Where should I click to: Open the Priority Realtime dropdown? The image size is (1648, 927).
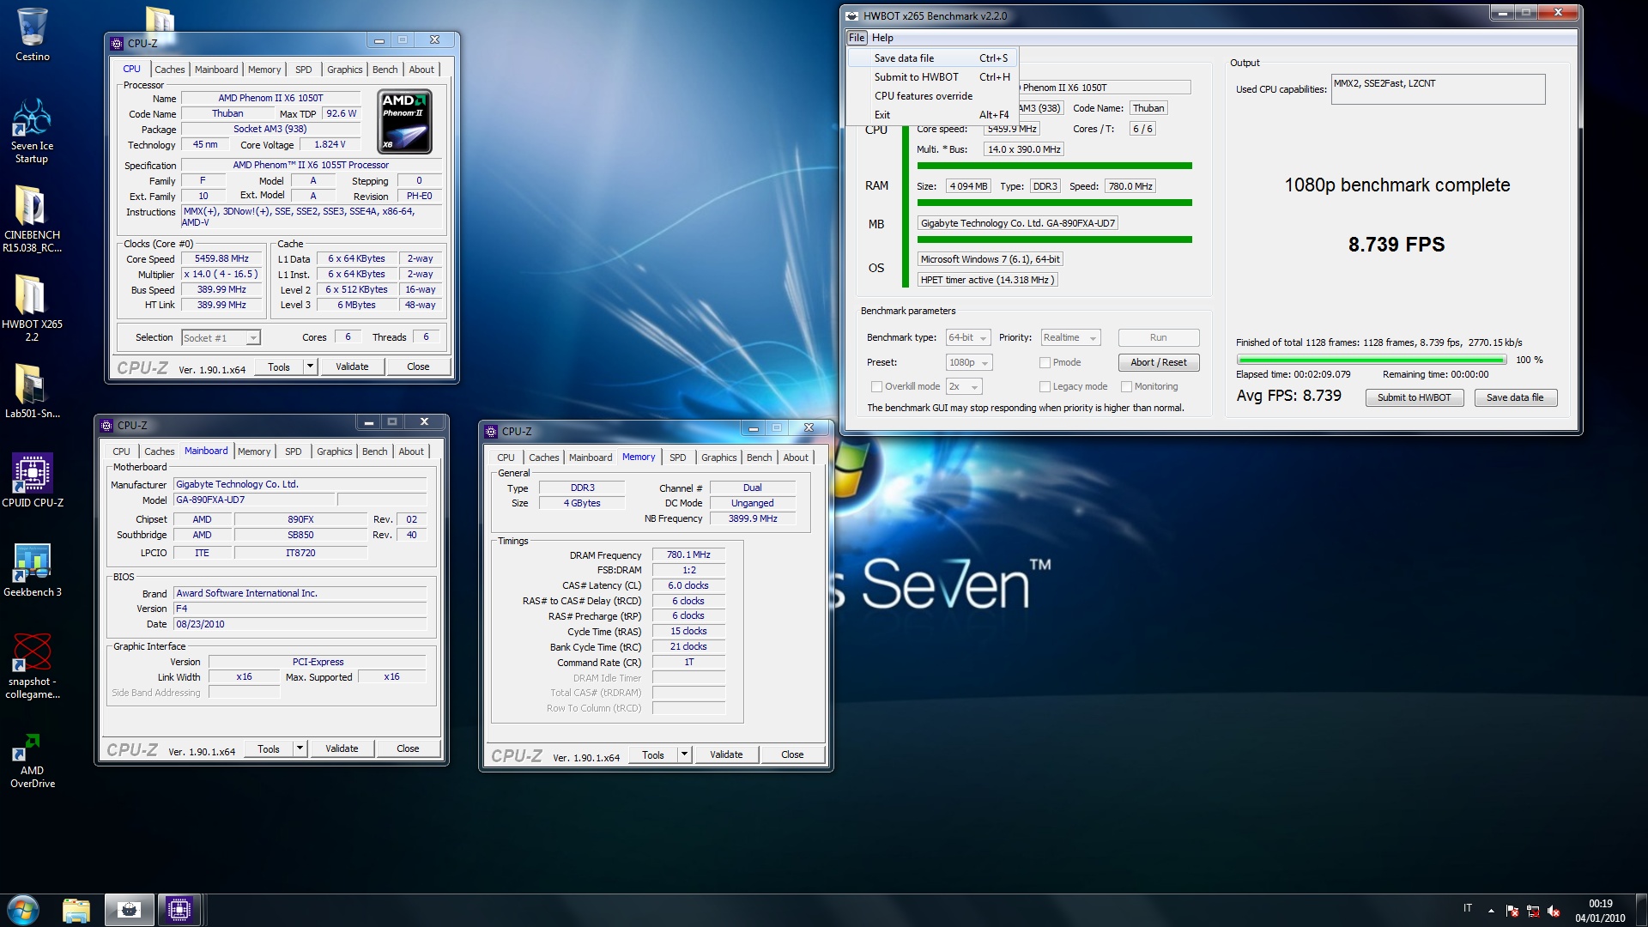[1070, 337]
